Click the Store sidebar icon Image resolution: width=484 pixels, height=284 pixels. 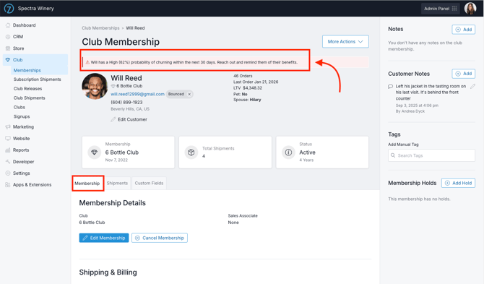tap(8, 48)
